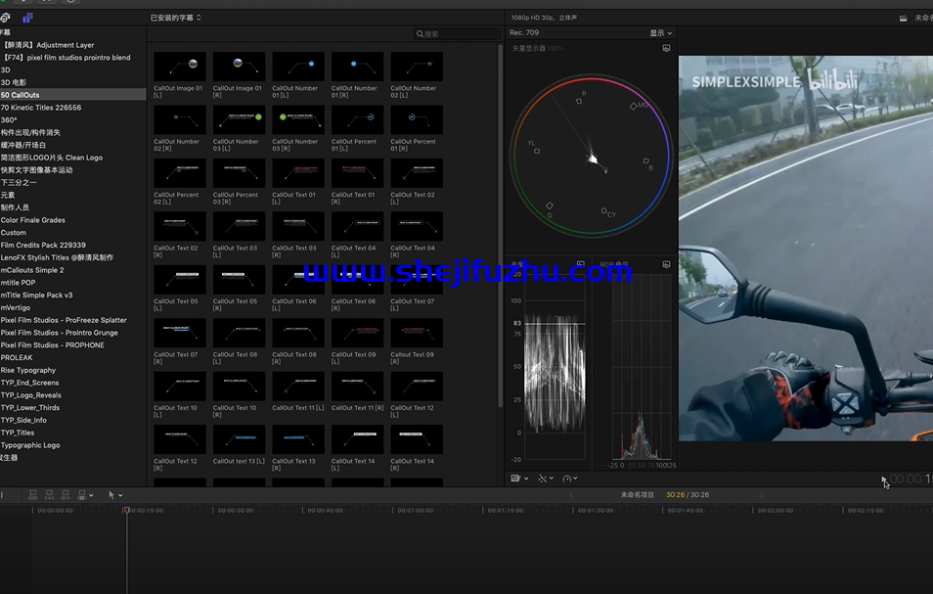Select Adjustment Layer category in sidebar
The width and height of the screenshot is (933, 594).
pos(72,45)
